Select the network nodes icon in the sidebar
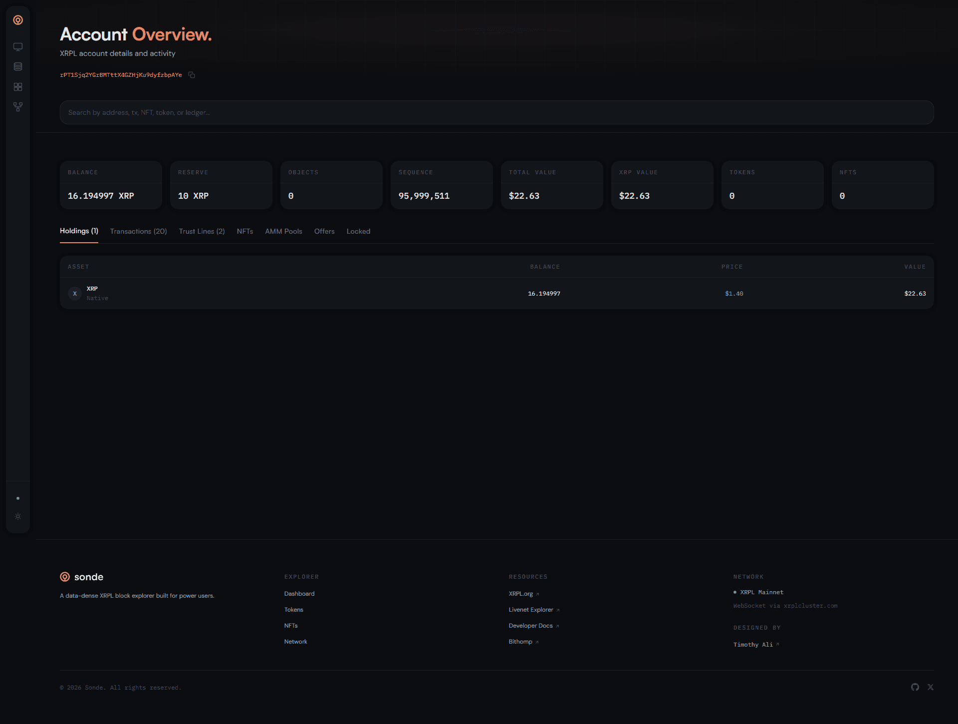 tap(18, 106)
